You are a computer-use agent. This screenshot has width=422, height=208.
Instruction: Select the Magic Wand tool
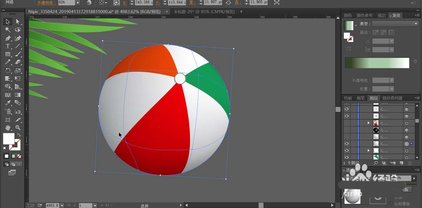[8, 30]
